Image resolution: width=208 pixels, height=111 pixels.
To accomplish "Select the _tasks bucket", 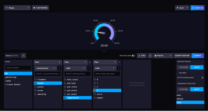I will tap(18, 81).
